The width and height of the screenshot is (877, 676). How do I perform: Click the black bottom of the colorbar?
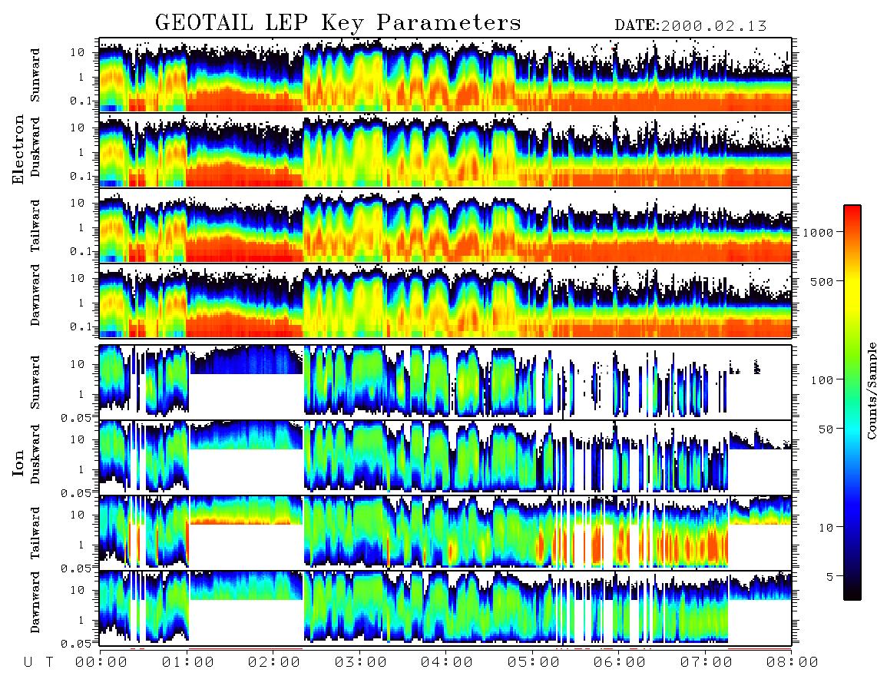tap(852, 592)
